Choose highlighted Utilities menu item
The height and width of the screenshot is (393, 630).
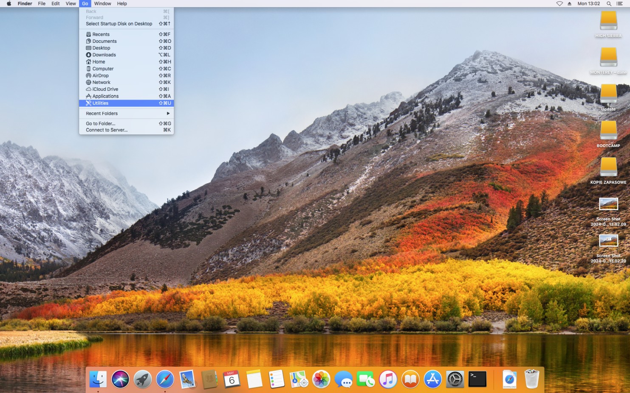(126, 103)
